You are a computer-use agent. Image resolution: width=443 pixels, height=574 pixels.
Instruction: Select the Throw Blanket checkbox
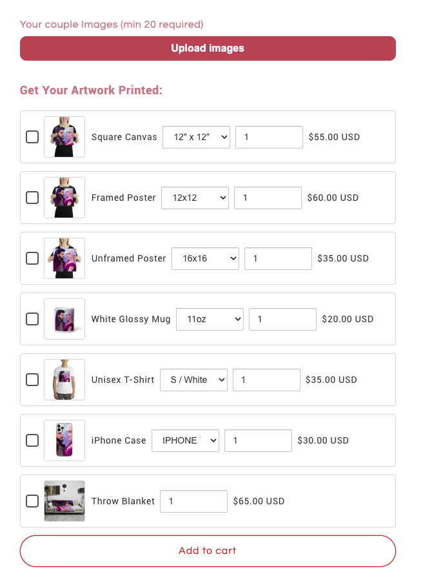[x=32, y=501]
